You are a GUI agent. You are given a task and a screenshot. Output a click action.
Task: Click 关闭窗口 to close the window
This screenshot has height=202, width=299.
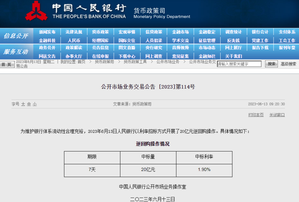(x=277, y=115)
